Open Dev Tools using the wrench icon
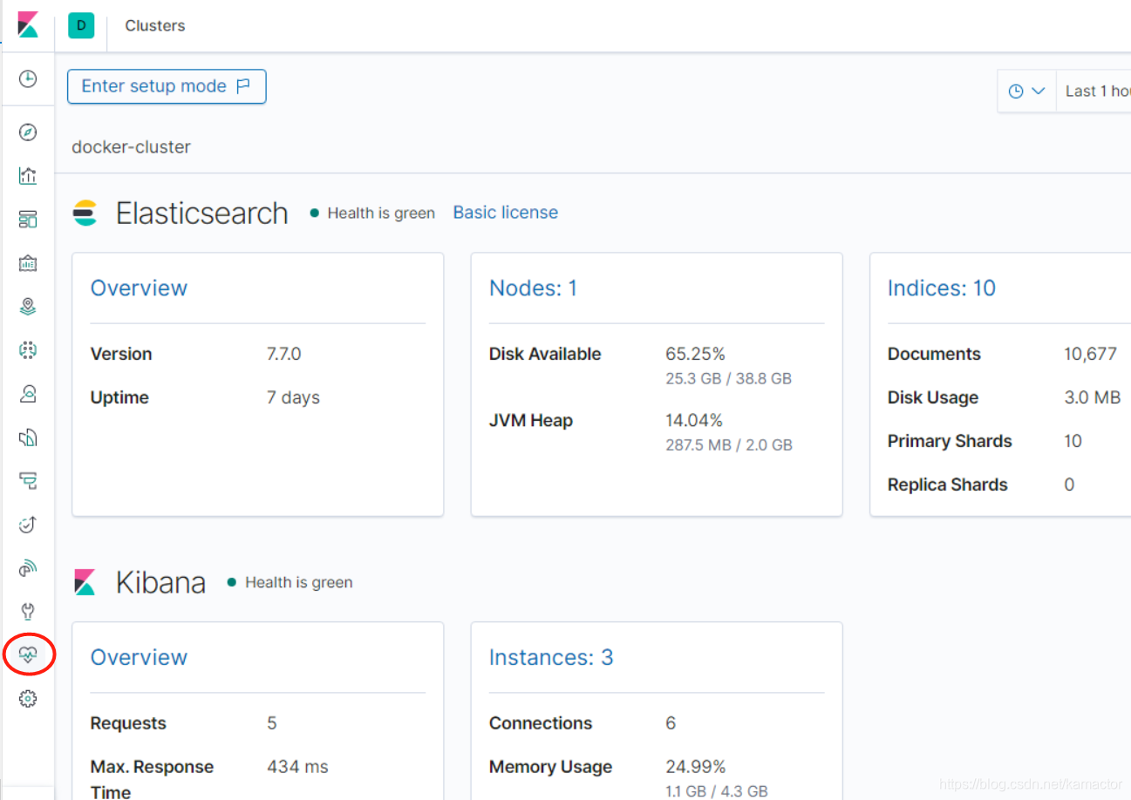1131x800 pixels. (x=27, y=611)
